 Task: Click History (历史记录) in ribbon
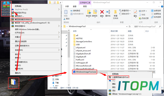click(144, 18)
